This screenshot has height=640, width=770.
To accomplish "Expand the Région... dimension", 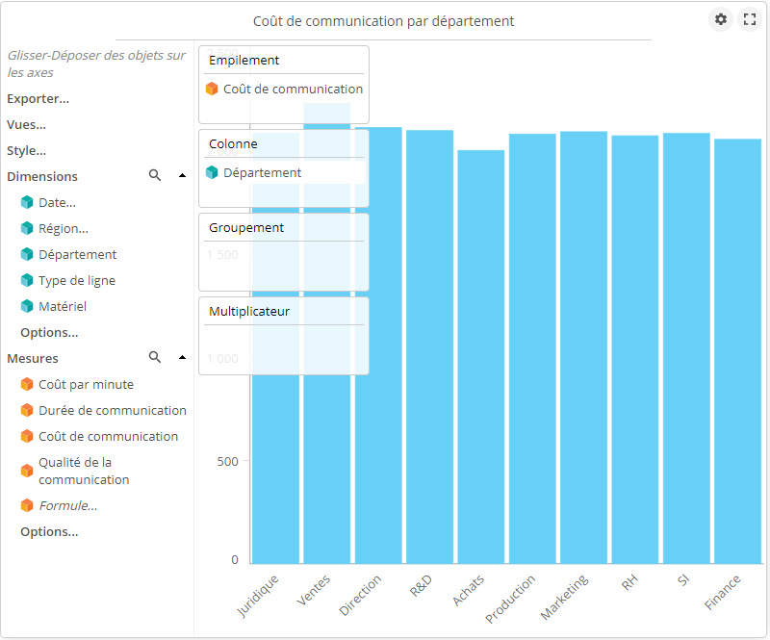I will pyautogui.click(x=63, y=228).
